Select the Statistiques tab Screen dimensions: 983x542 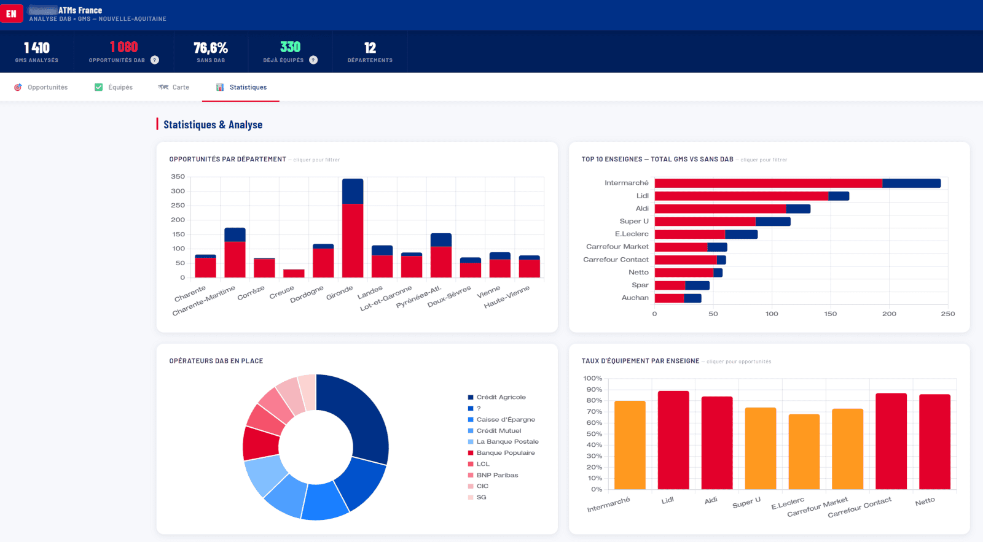pyautogui.click(x=241, y=87)
